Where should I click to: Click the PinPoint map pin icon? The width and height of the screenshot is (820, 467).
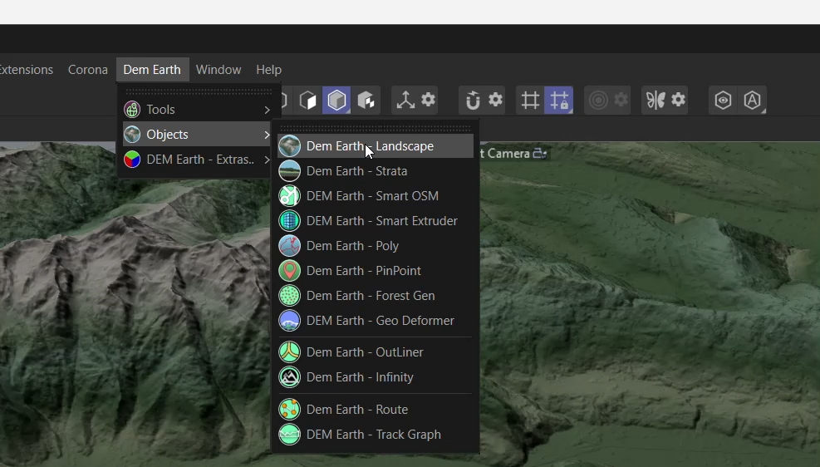tap(289, 271)
